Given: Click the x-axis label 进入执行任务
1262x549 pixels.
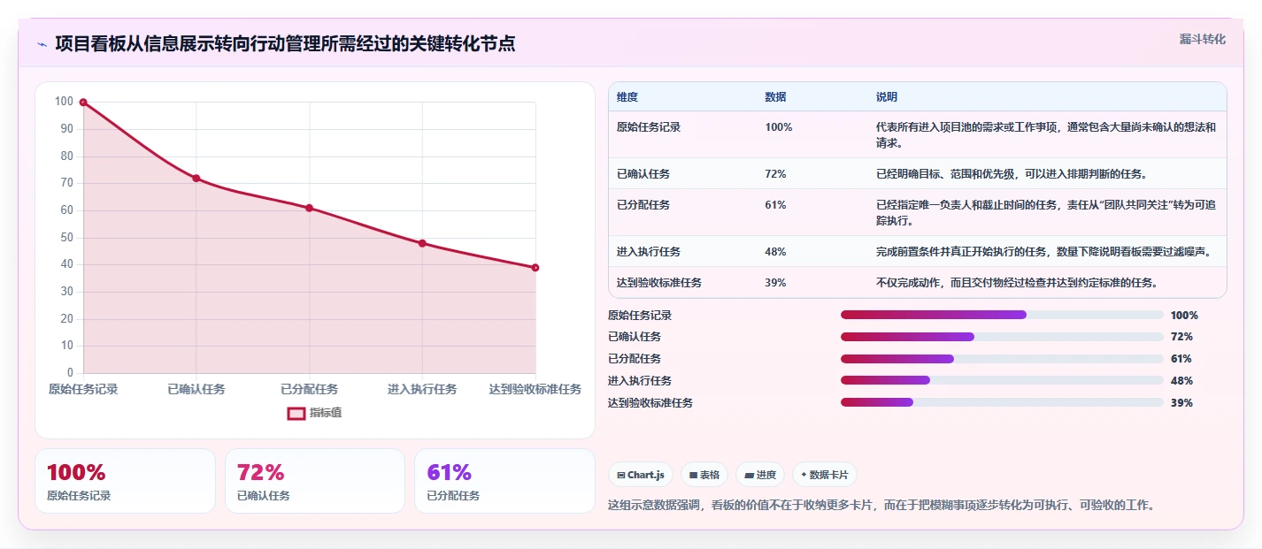Looking at the screenshot, I should 422,389.
